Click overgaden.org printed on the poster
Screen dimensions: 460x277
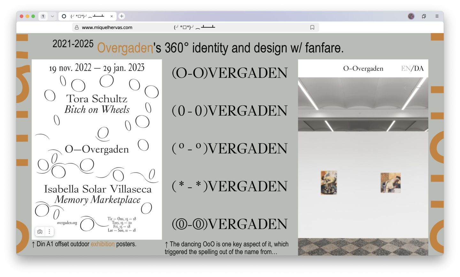[67, 223]
